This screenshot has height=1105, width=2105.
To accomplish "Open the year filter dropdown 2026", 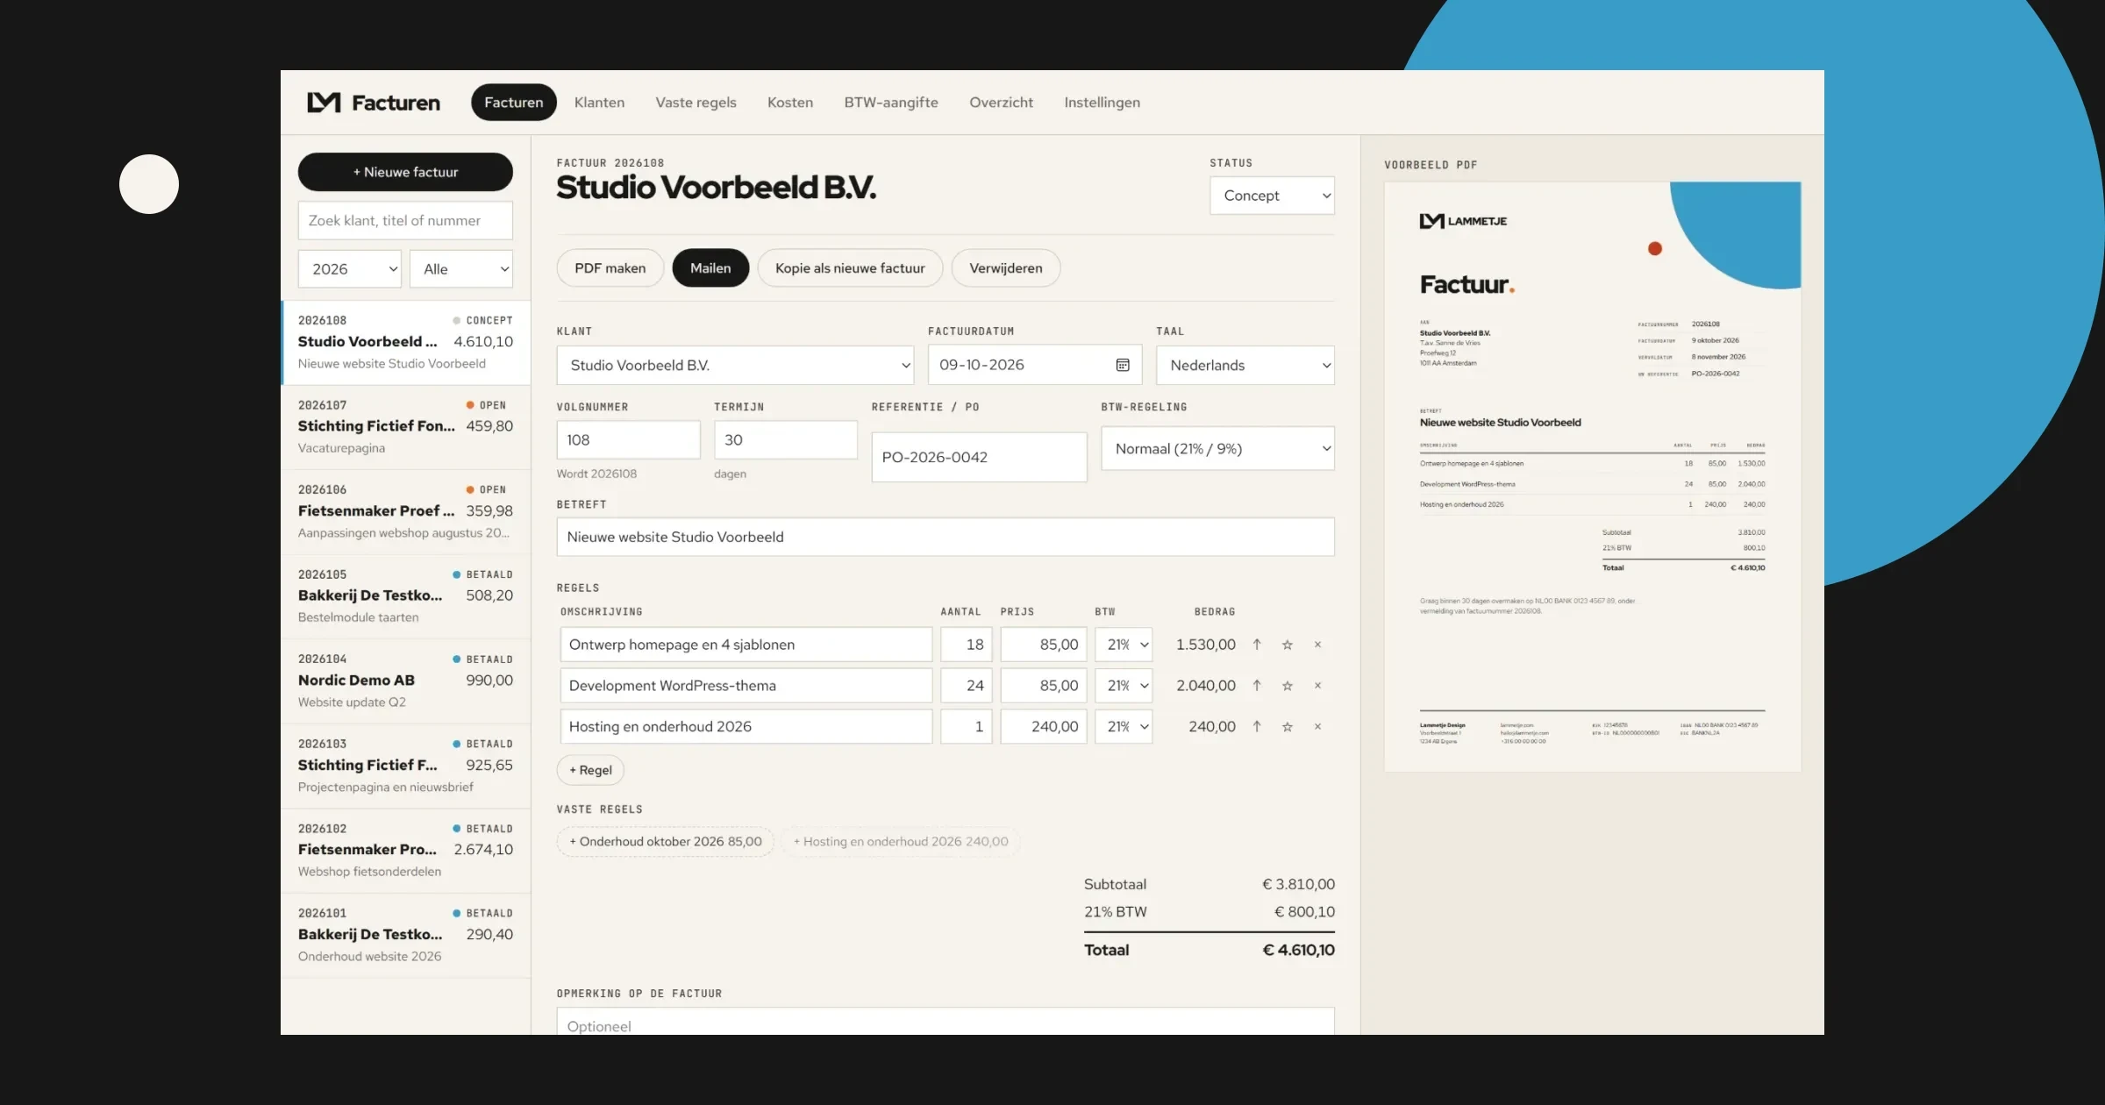I will point(349,269).
